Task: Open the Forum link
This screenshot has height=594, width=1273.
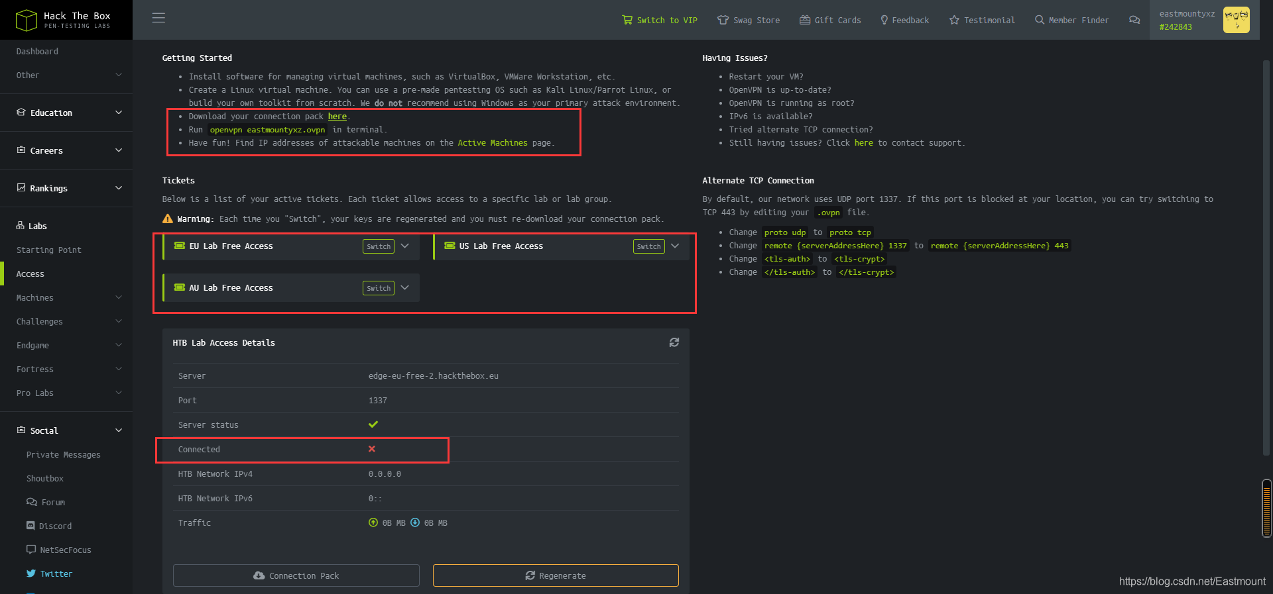Action: 46,503
